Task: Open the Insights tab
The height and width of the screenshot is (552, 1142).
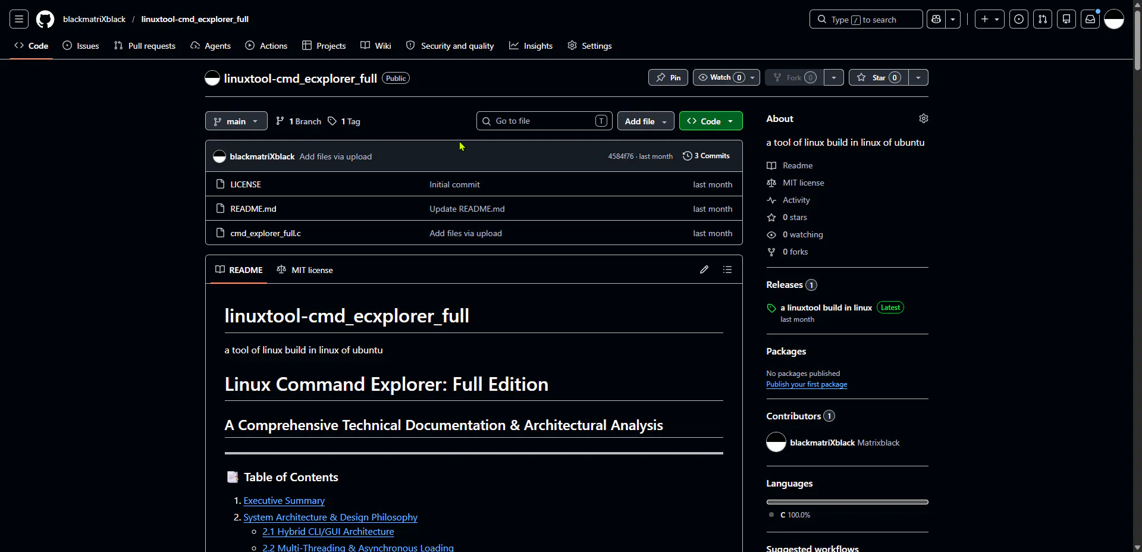Action: pyautogui.click(x=531, y=46)
